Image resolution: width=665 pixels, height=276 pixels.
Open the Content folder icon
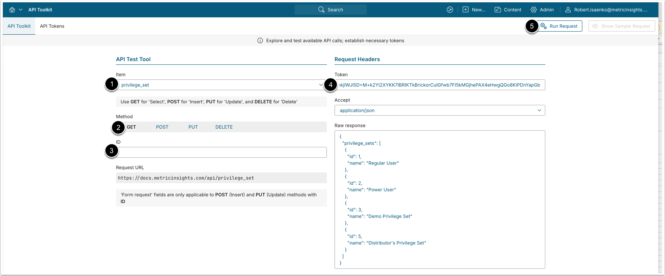[498, 10]
